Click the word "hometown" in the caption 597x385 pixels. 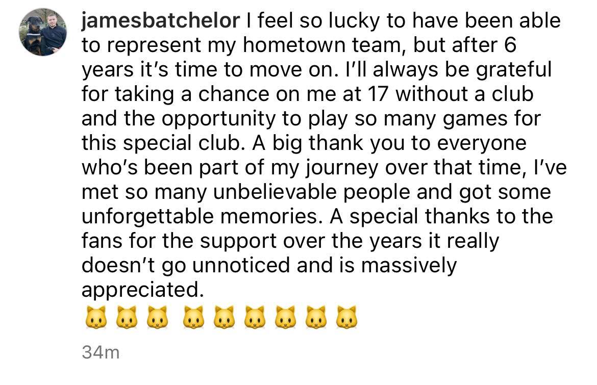click(294, 45)
